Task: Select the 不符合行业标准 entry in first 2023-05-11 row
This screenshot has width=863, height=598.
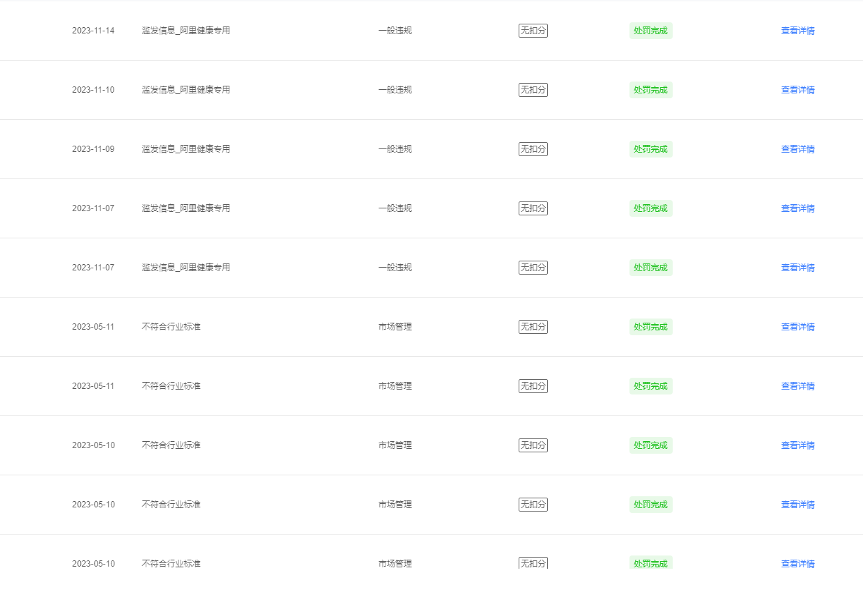Action: (171, 327)
